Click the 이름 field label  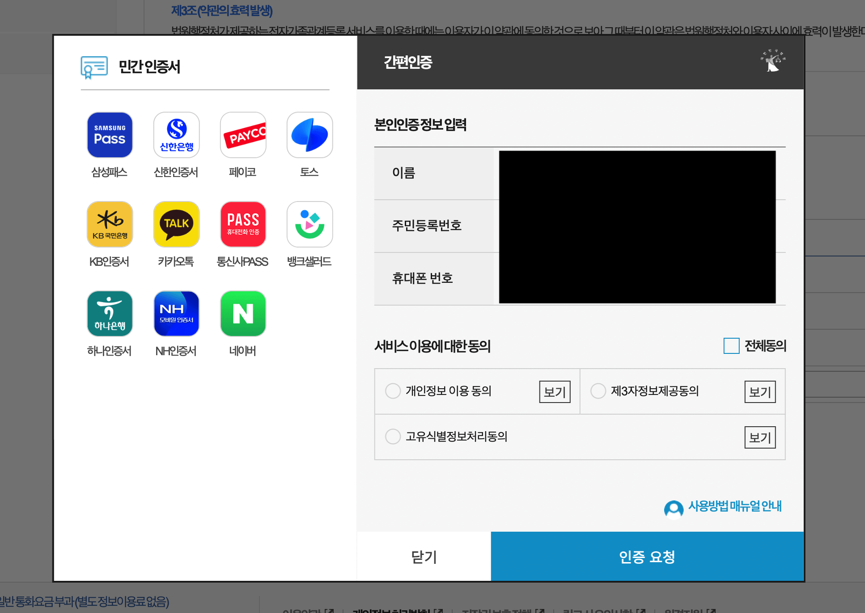click(x=404, y=172)
